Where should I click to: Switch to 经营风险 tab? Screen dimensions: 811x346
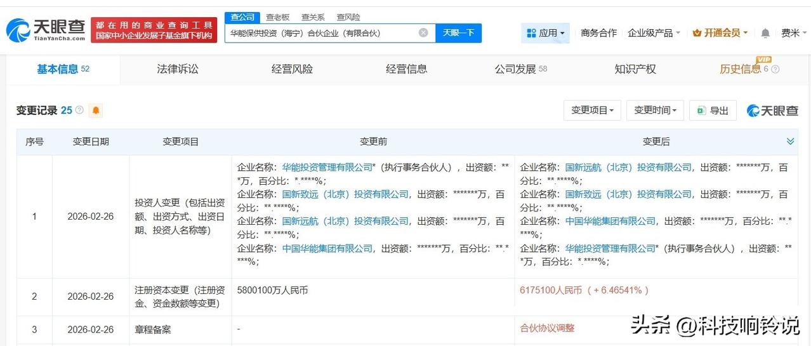[292, 69]
